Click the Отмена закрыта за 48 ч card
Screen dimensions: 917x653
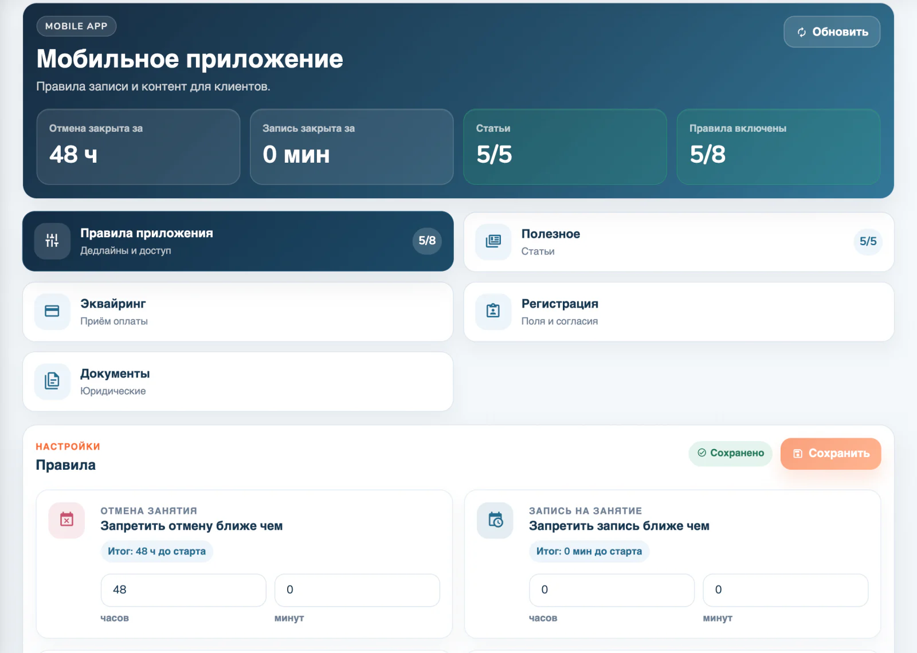point(138,147)
